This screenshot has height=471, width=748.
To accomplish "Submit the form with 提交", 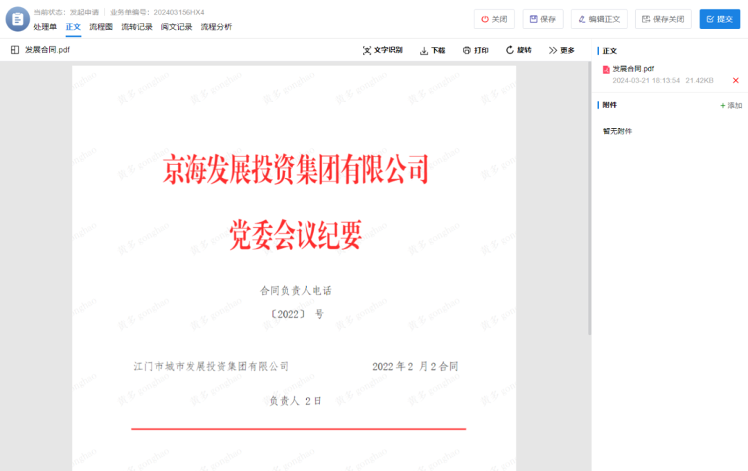I will tap(720, 19).
